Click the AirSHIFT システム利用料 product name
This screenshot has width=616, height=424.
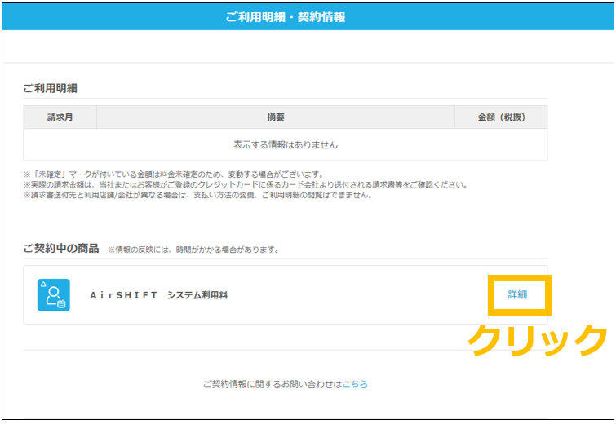[158, 295]
